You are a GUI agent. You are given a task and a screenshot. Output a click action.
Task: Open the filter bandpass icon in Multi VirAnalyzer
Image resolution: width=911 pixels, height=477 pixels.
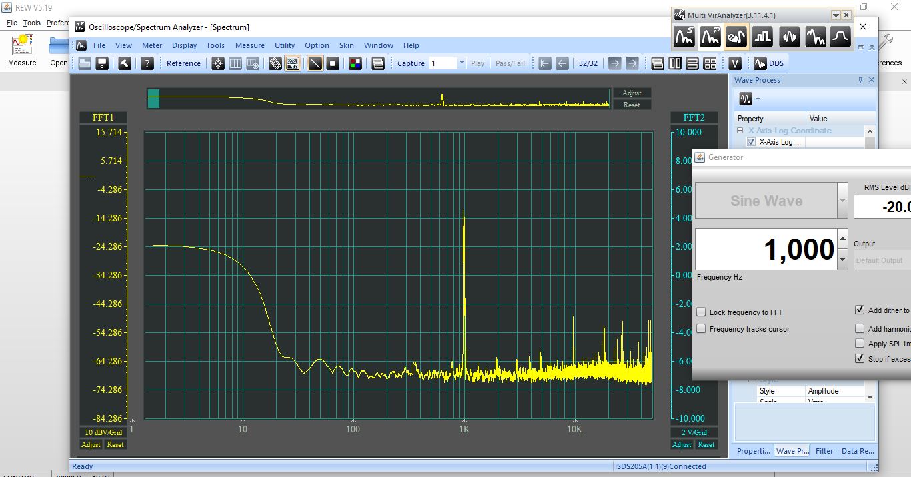pos(840,37)
